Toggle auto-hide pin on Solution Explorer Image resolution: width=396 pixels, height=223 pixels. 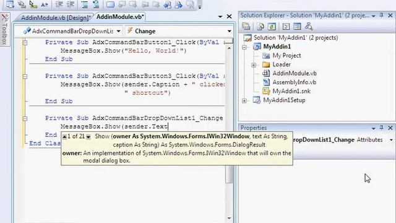pos(381,15)
